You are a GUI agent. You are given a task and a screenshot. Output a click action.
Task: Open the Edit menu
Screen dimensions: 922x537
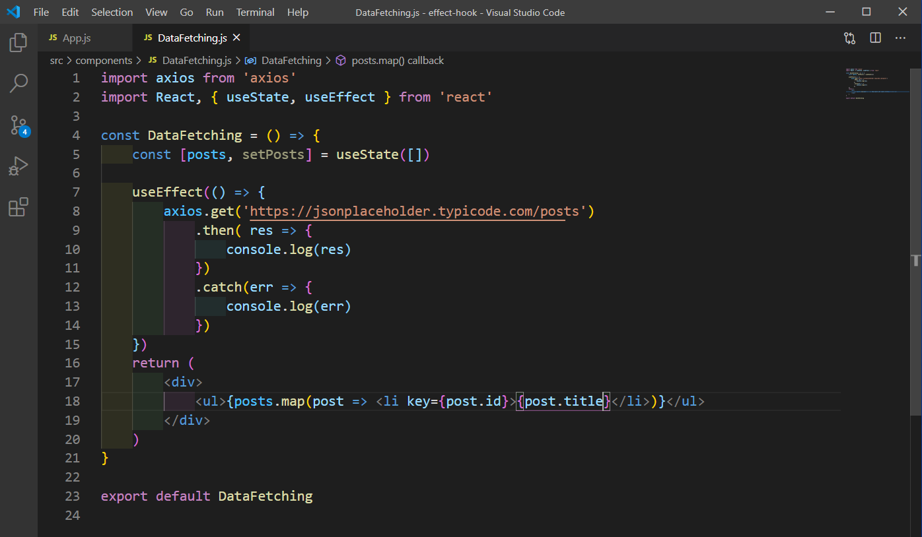coord(70,12)
